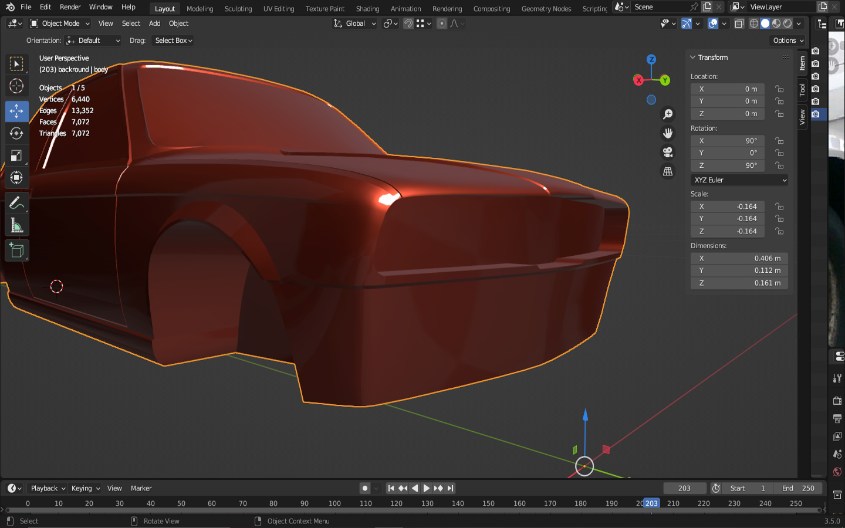Viewport: 845px width, 528px height.
Task: Open the Render menu
Action: coord(70,7)
